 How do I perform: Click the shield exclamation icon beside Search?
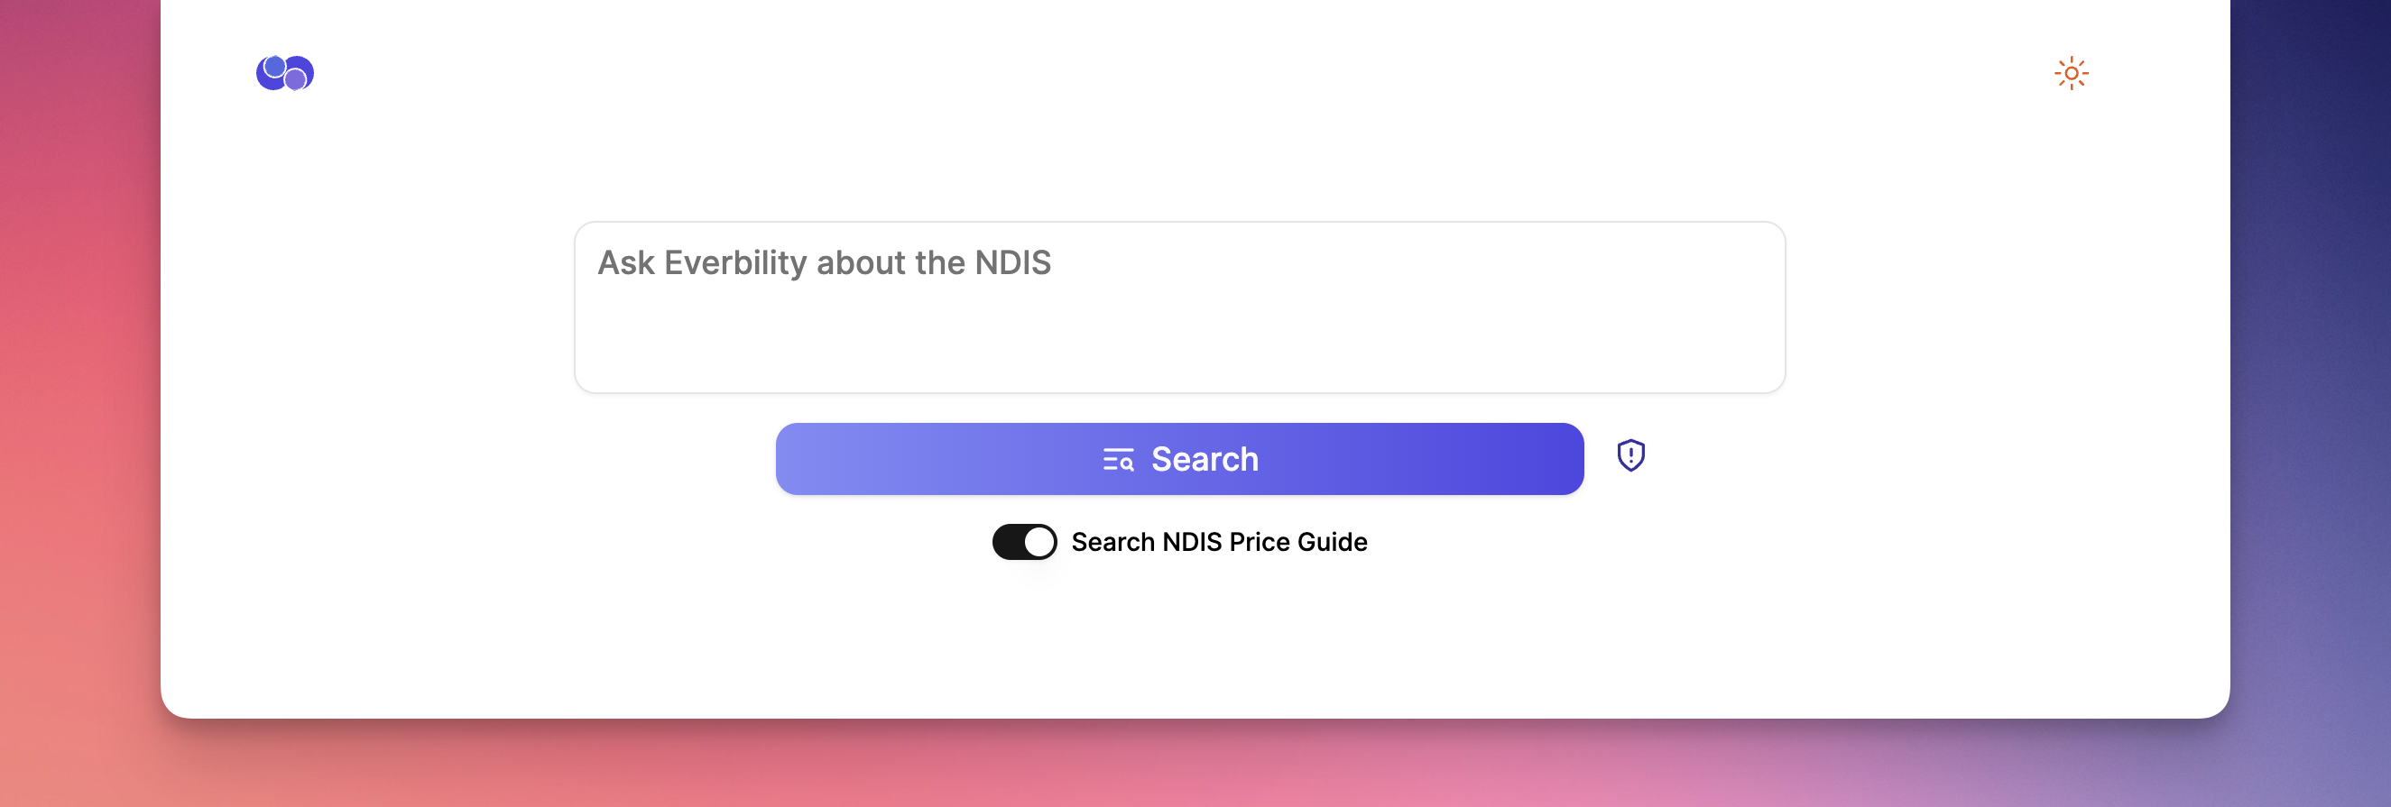point(1630,455)
